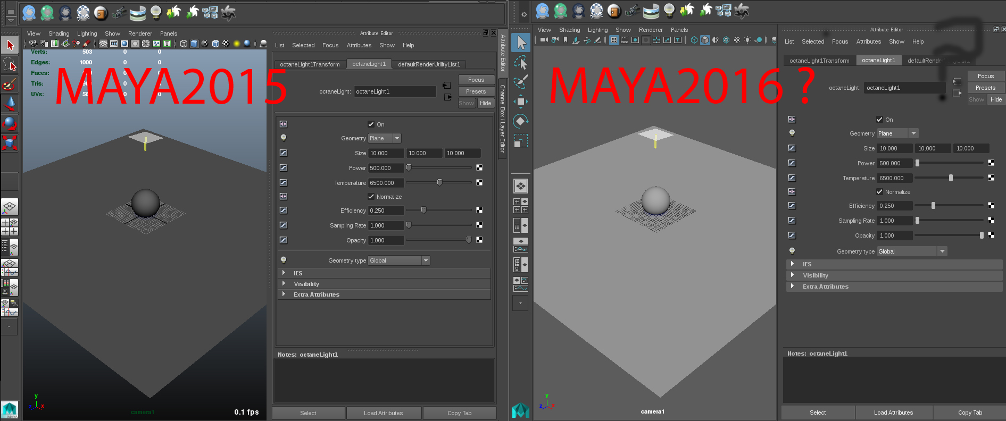
Task: Toggle smooth shade all in Maya 2015 viewport
Action: click(x=194, y=44)
